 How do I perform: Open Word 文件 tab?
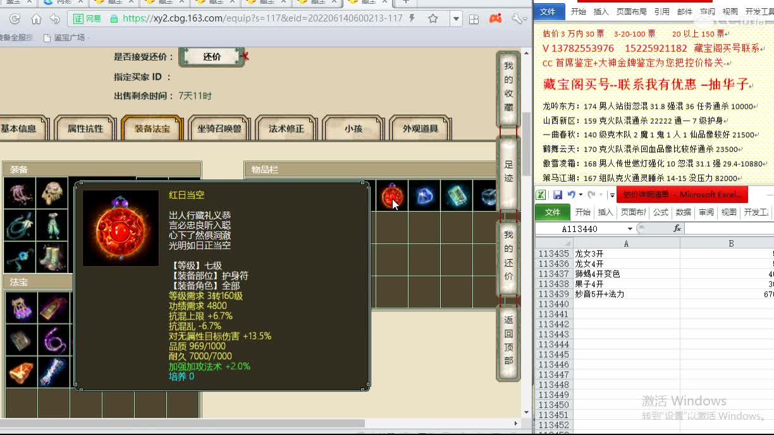[548, 11]
